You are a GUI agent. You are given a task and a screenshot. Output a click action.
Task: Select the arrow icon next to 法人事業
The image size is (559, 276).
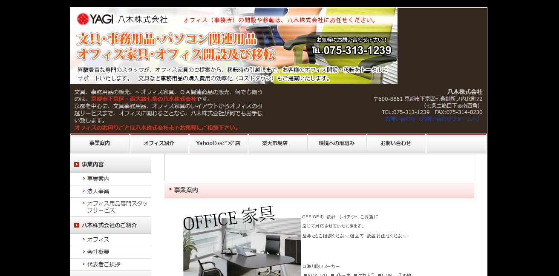coord(84,191)
